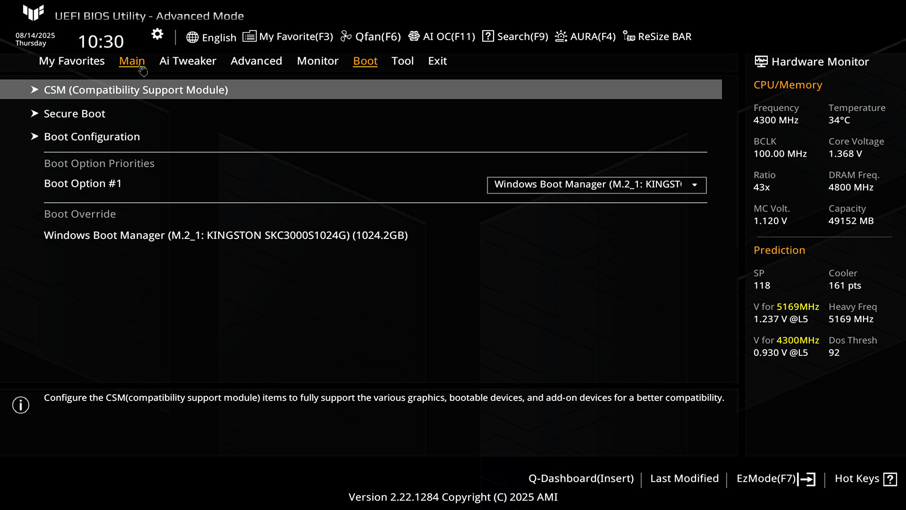This screenshot has height=510, width=906.
Task: Switch to the Ai Tweaker tab
Action: [x=187, y=61]
